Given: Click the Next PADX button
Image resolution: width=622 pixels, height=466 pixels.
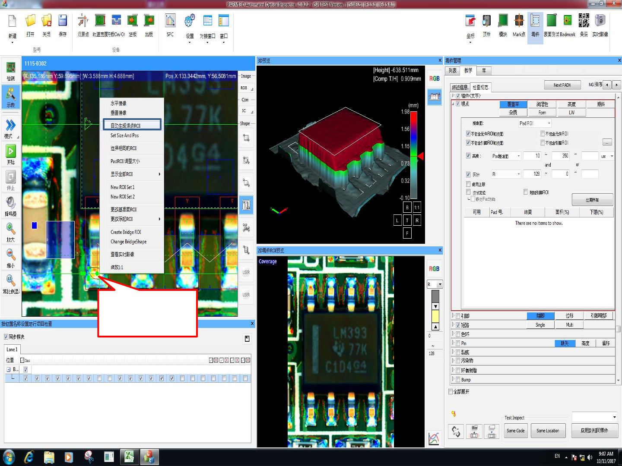Looking at the screenshot, I should click(562, 85).
